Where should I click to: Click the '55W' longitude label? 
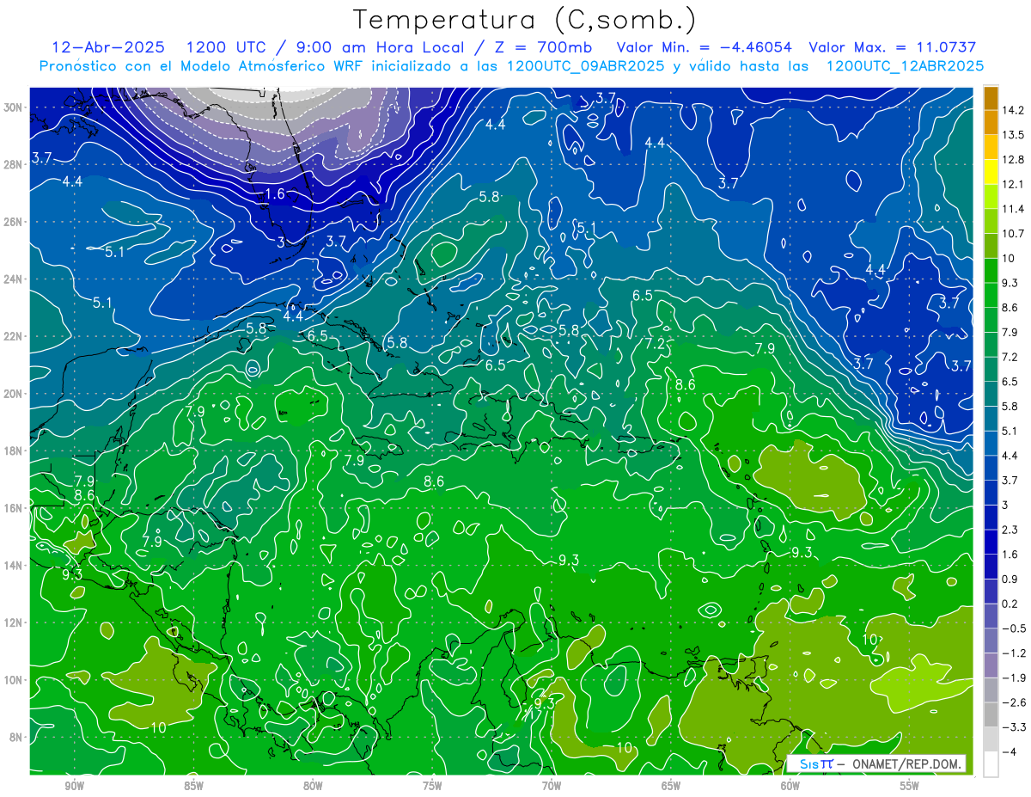[910, 786]
